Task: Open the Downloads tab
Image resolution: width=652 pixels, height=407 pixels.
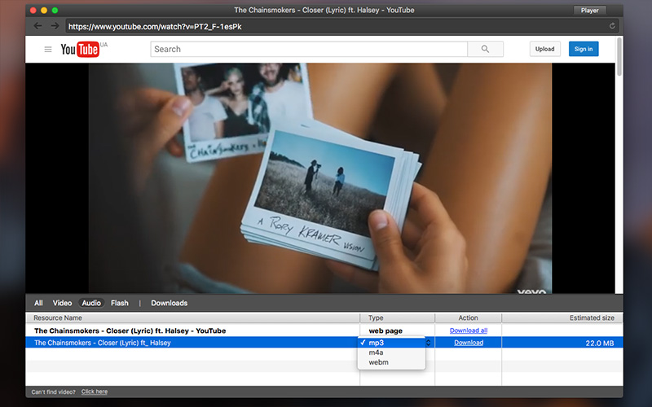Action: click(170, 303)
